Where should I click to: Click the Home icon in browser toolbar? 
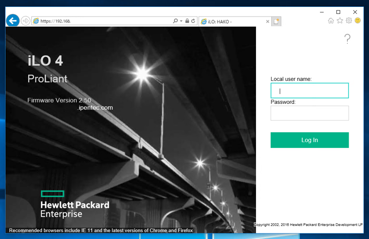tap(331, 21)
